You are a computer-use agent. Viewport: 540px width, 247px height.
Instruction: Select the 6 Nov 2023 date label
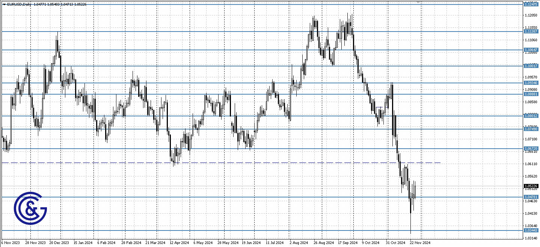pos(11,243)
